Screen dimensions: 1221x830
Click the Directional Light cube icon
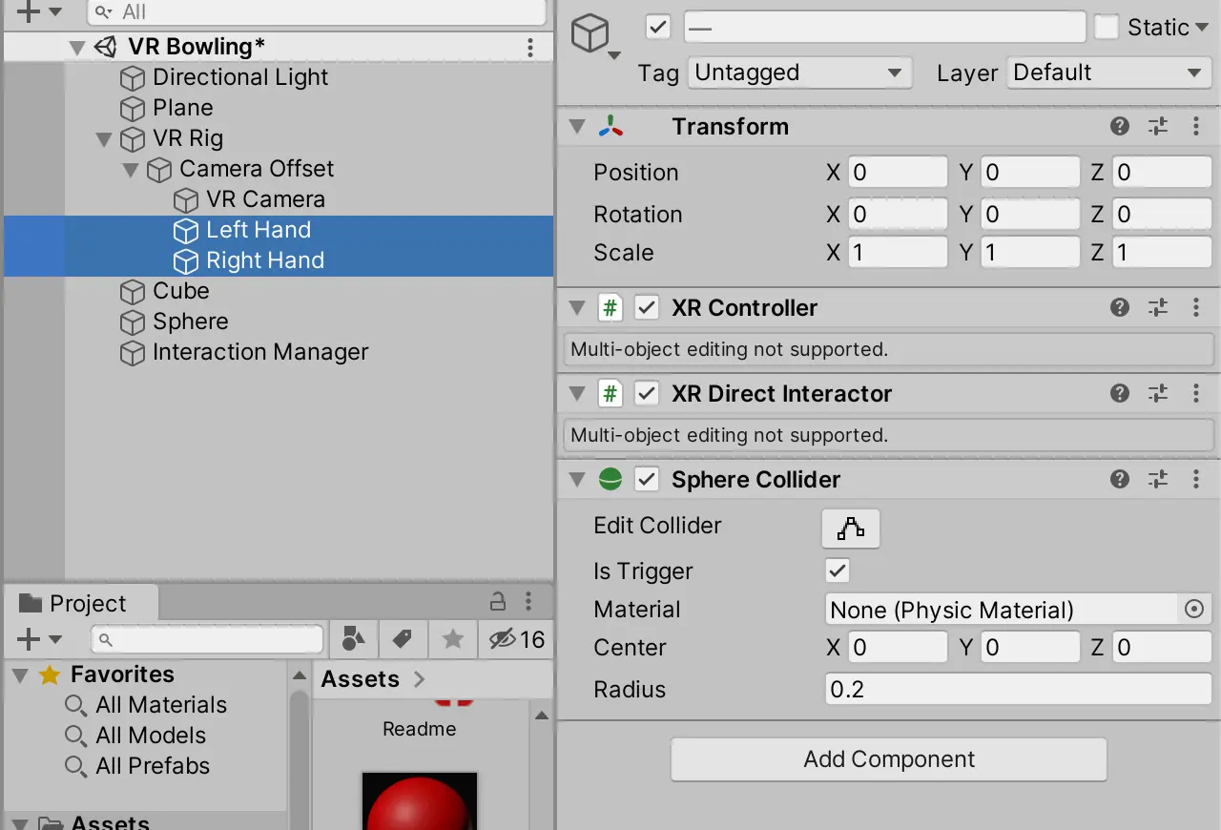(x=133, y=78)
